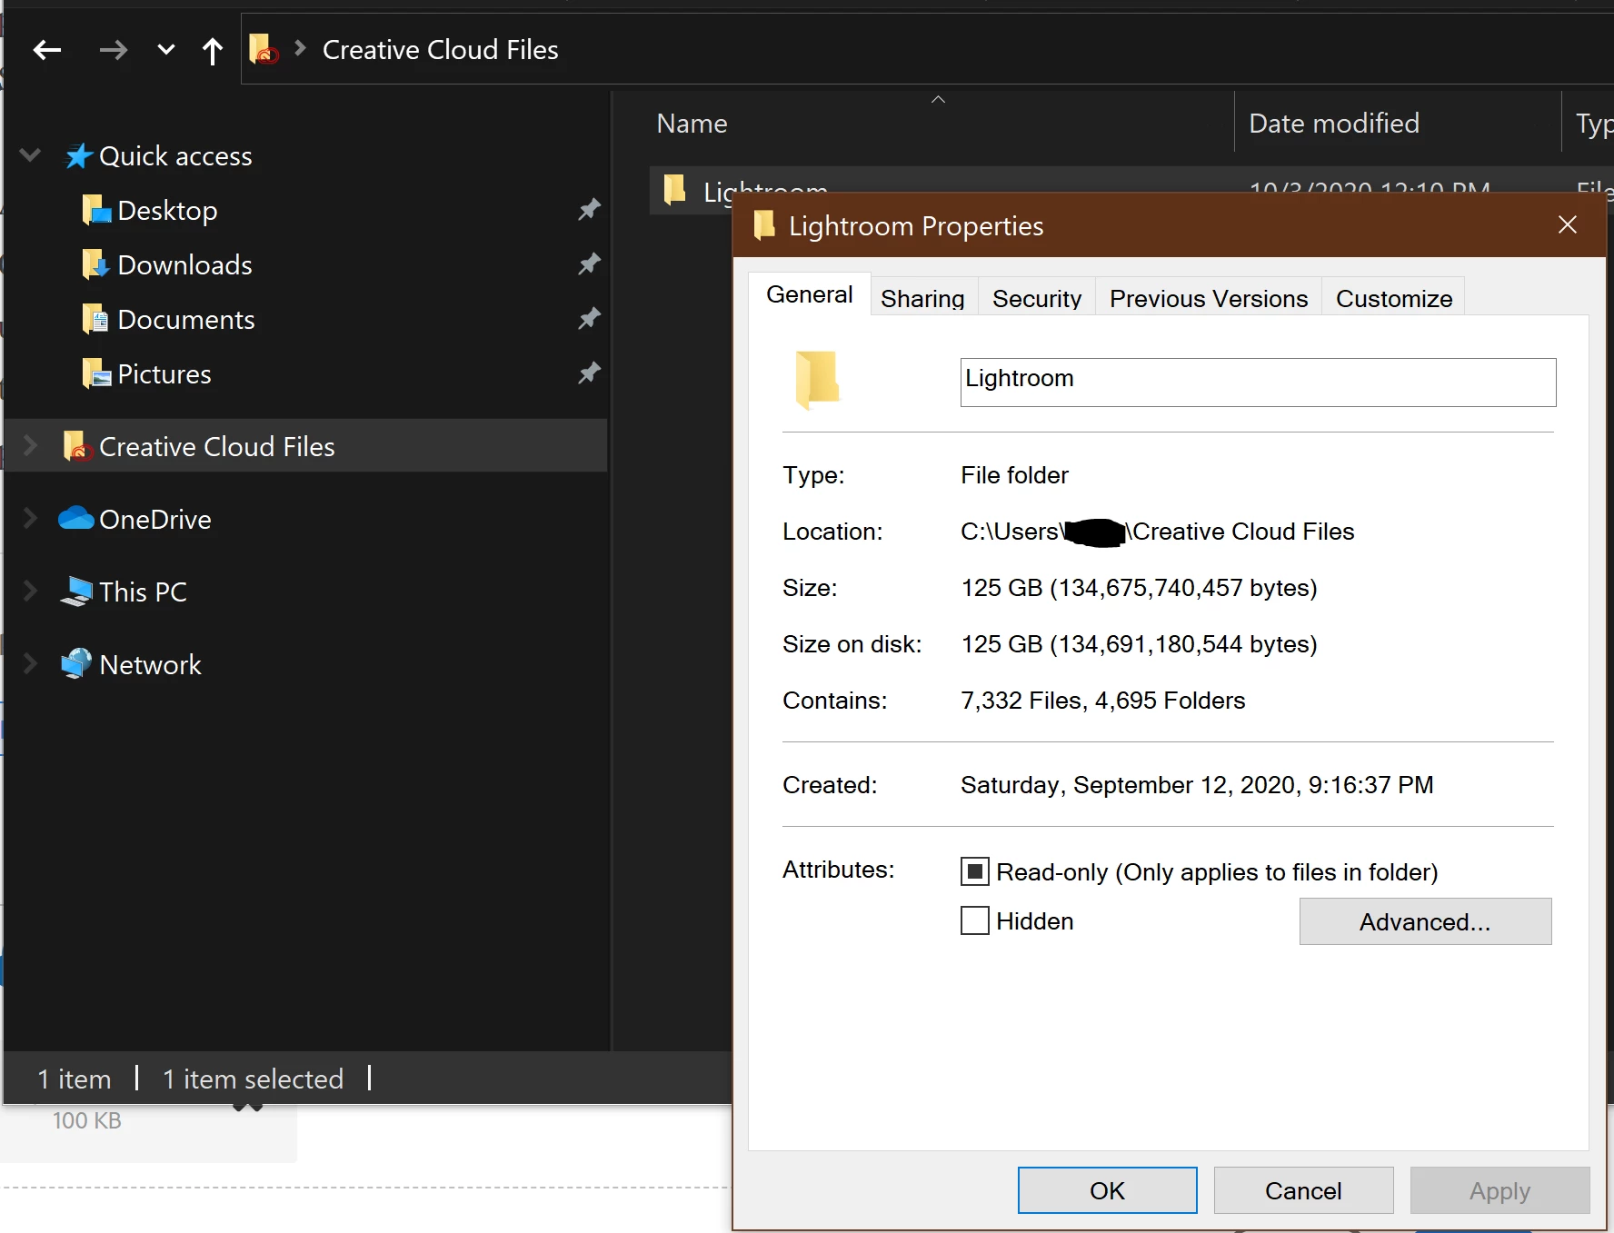Click the large folder icon in Properties

(x=817, y=380)
